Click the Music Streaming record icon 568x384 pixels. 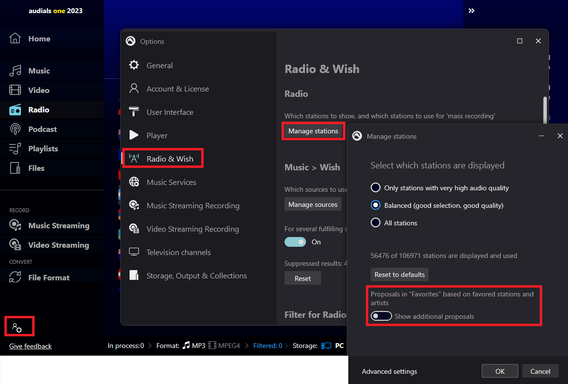[15, 225]
